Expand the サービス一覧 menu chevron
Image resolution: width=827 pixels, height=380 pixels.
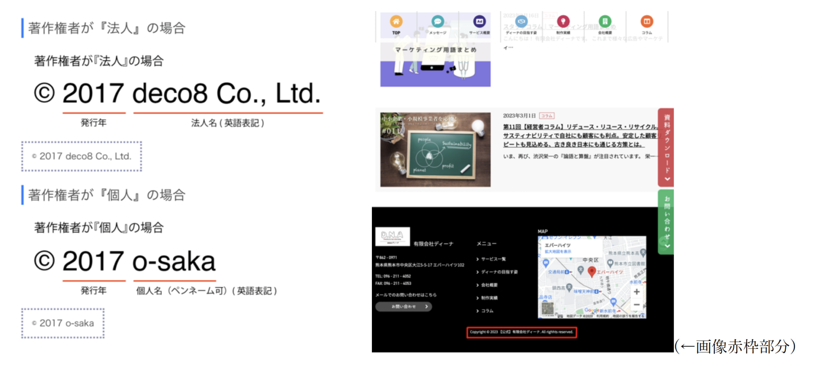pyautogui.click(x=478, y=259)
